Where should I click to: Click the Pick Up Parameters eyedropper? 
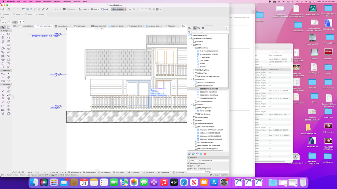(43, 9)
